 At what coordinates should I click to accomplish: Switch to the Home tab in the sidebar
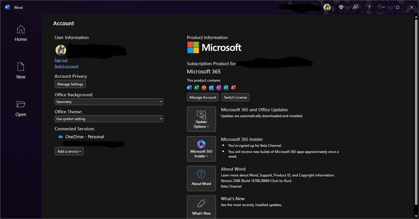(21, 33)
